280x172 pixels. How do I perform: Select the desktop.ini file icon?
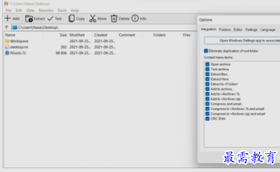click(x=7, y=47)
